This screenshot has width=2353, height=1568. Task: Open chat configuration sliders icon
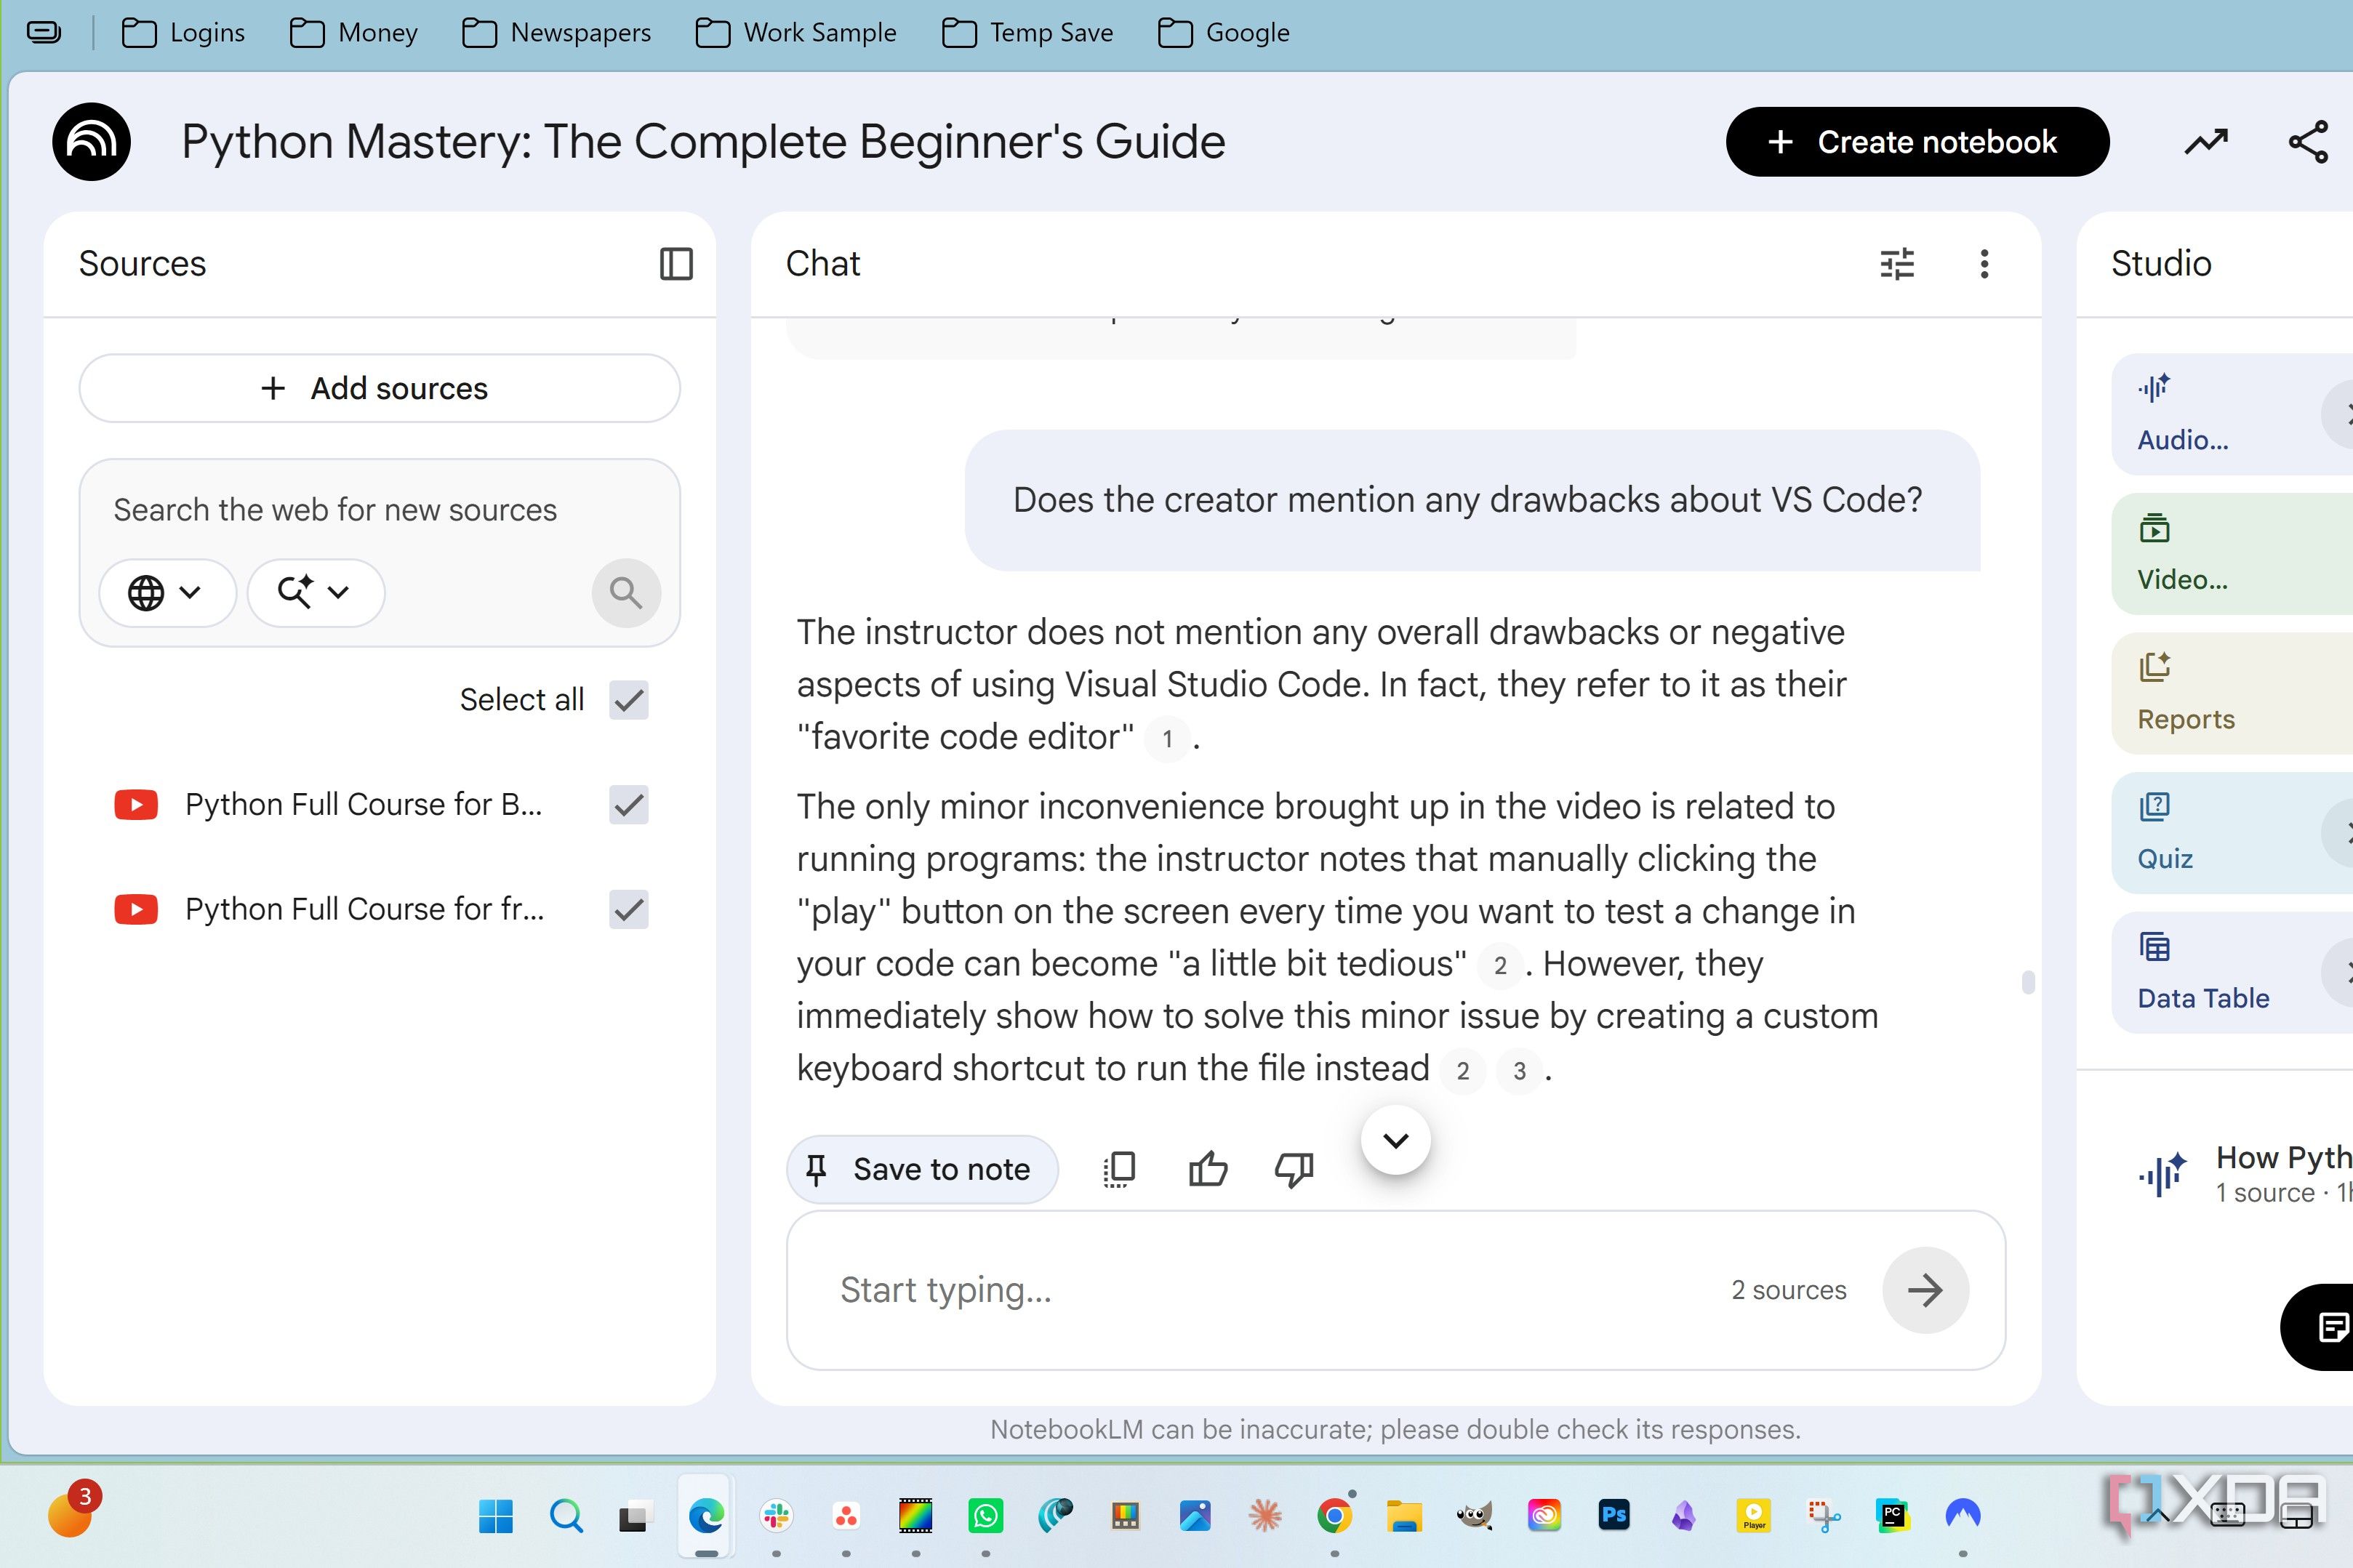click(1897, 264)
